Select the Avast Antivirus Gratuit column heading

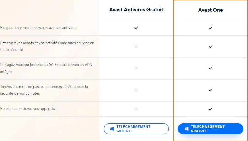point(136,10)
